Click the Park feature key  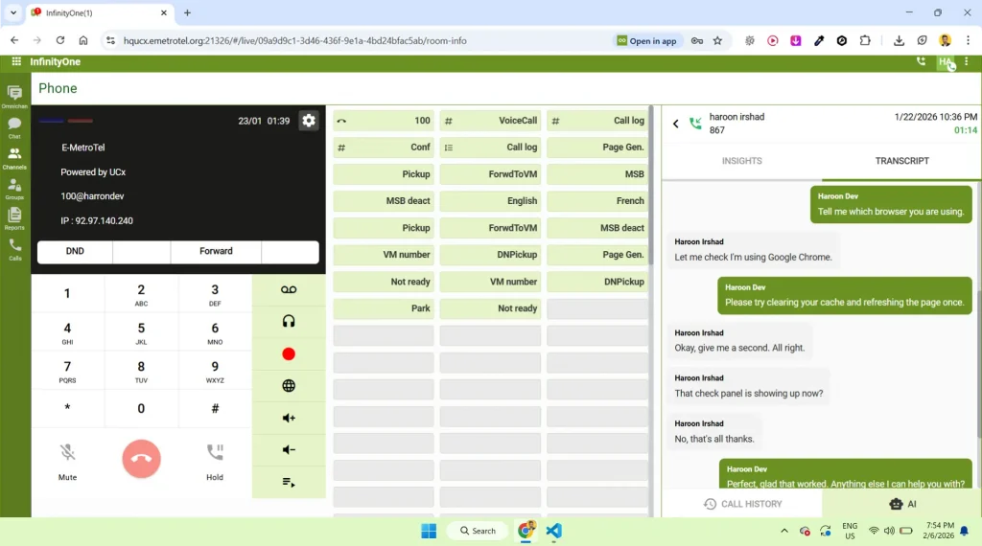coord(384,308)
